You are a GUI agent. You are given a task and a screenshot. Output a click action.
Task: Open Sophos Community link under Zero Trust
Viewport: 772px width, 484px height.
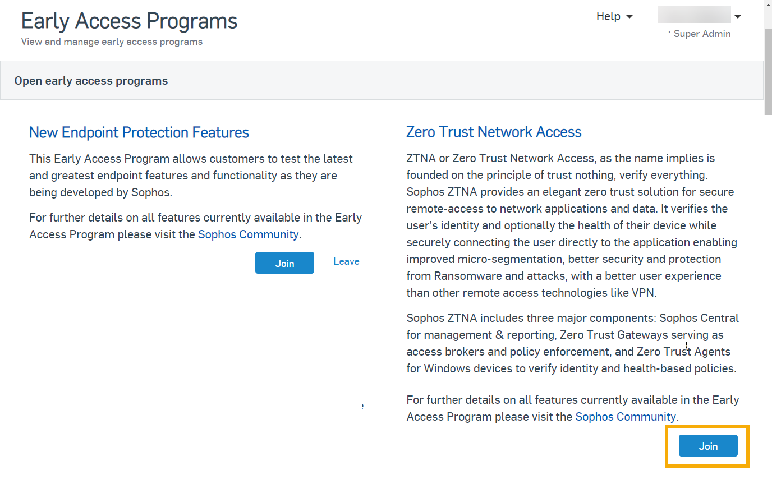tap(626, 417)
